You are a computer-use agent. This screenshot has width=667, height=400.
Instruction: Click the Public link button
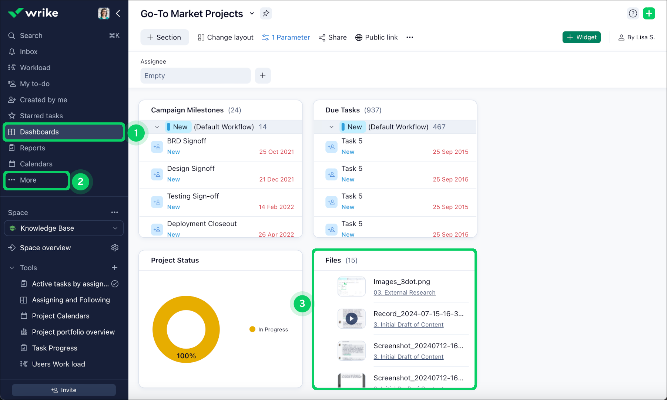click(x=376, y=37)
